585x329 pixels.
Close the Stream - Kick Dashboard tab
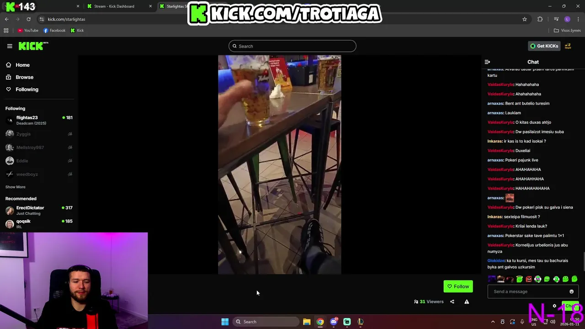tap(151, 6)
